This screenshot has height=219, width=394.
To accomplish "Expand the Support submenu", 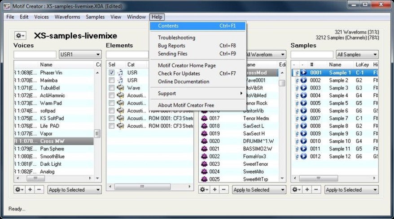I will coord(197,93).
